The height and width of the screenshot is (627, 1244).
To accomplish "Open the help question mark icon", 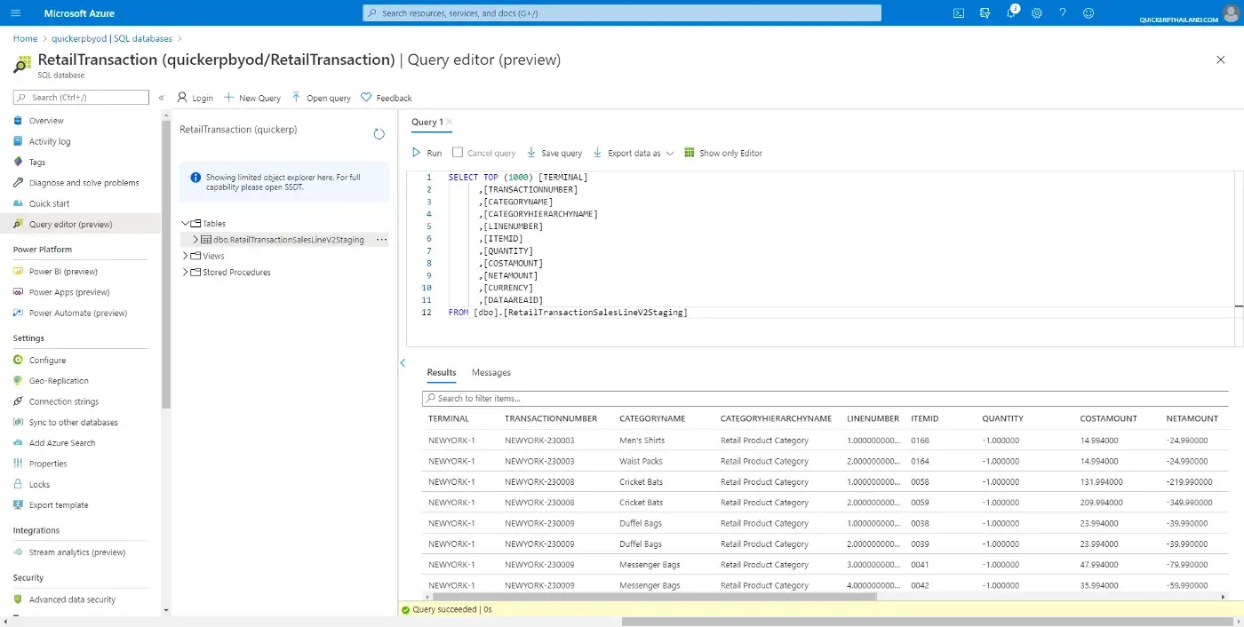I will point(1062,13).
